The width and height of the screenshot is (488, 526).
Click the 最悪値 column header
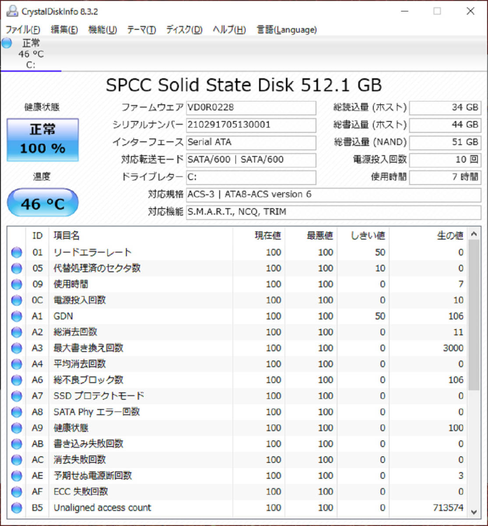tap(311, 236)
